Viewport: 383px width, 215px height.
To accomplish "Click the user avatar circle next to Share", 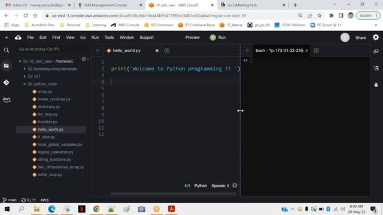I will (345, 38).
